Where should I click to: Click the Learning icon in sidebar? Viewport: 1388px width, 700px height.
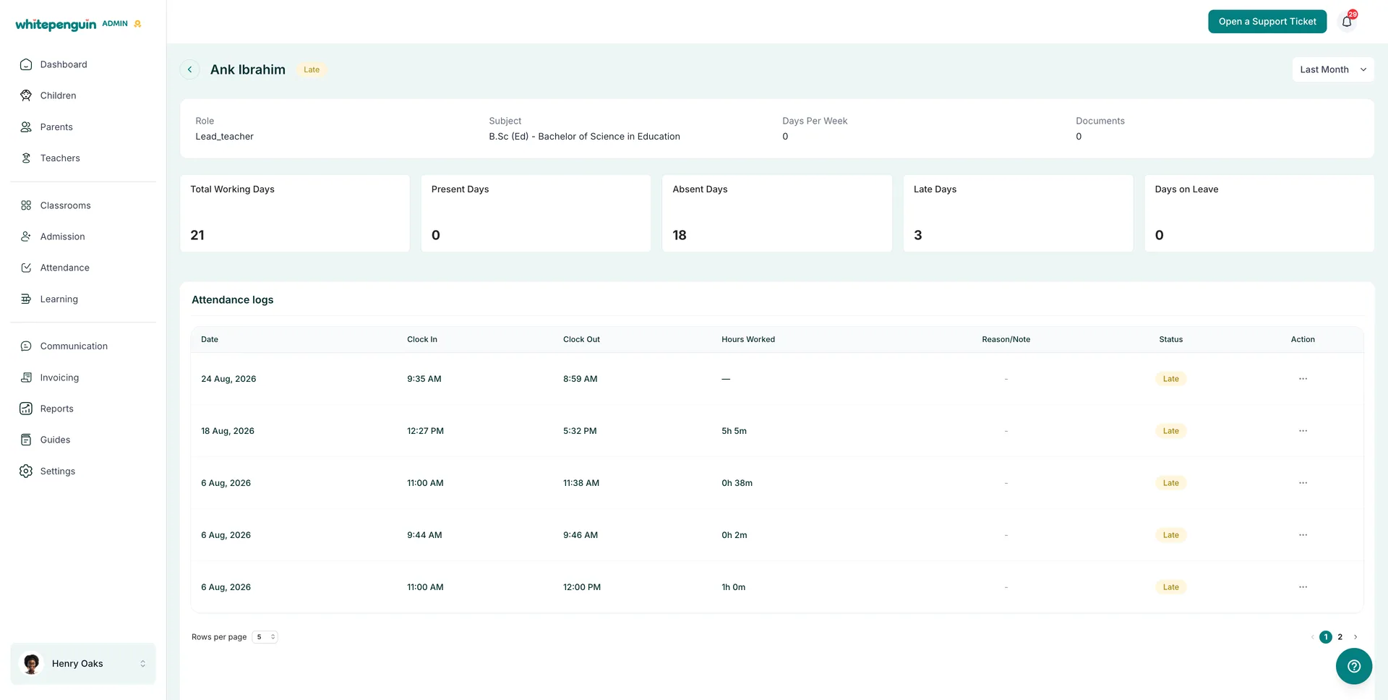coord(26,299)
